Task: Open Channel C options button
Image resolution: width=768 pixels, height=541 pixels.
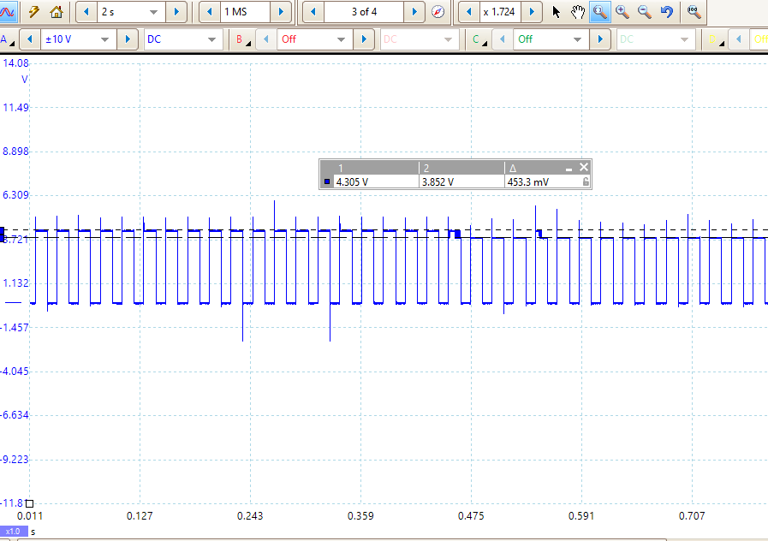Action: point(477,39)
